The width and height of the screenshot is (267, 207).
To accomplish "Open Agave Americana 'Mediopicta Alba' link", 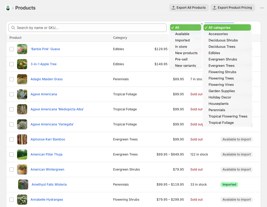I will [57, 109].
